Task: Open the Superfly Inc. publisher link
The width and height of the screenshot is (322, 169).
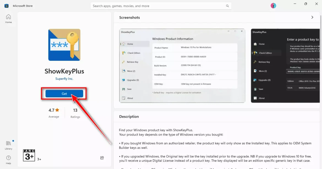Action: [64, 79]
